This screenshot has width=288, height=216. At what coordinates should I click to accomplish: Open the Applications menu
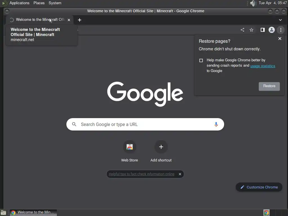[19, 3]
